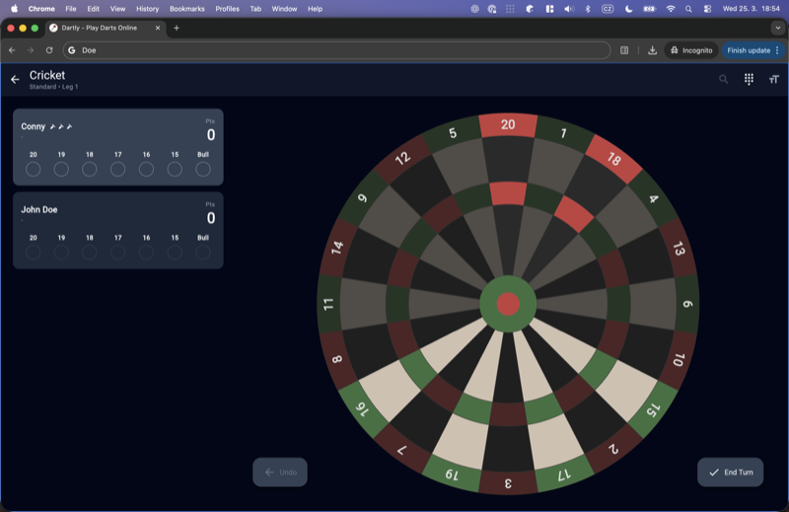
Task: Click browser back navigation arrow
Action: click(x=12, y=50)
